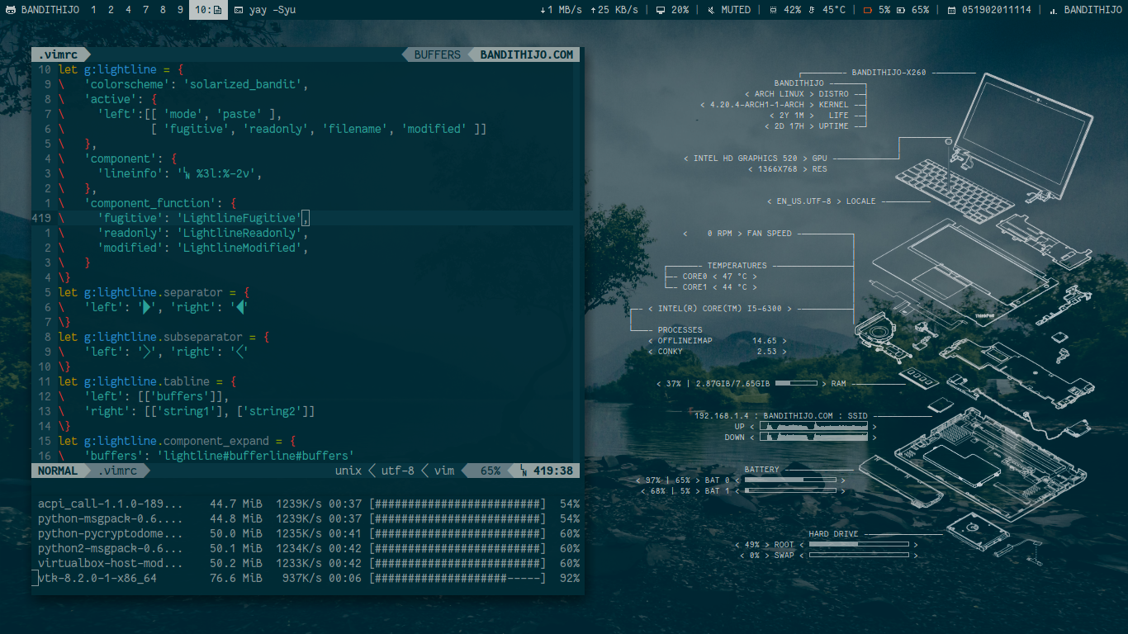
Task: Click the calendar date icon
Action: click(952, 10)
